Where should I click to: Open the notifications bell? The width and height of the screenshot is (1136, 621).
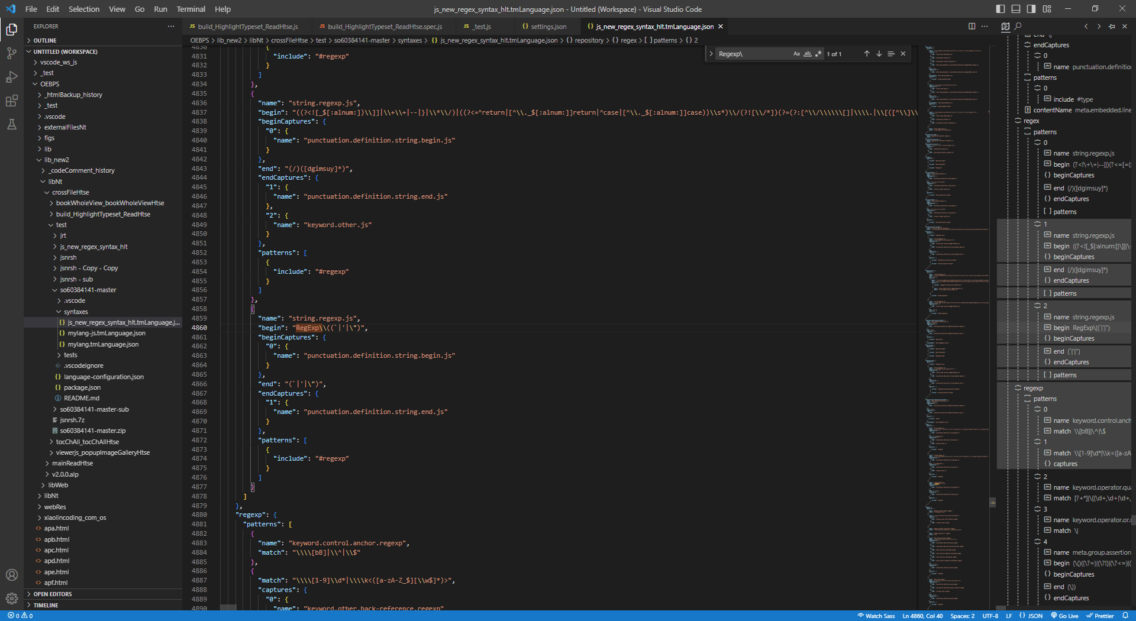(x=1127, y=616)
